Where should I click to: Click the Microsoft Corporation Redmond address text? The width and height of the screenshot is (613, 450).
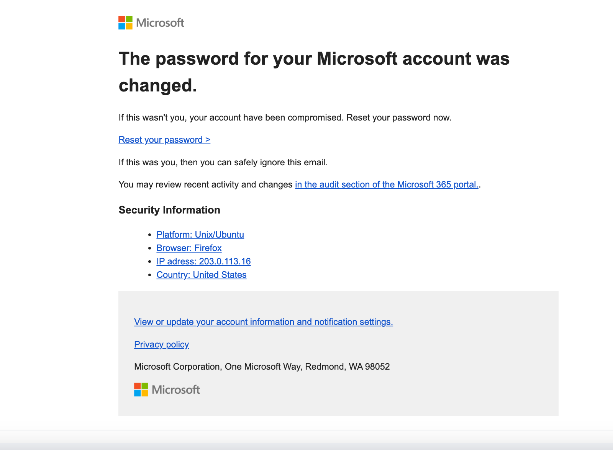coord(262,367)
